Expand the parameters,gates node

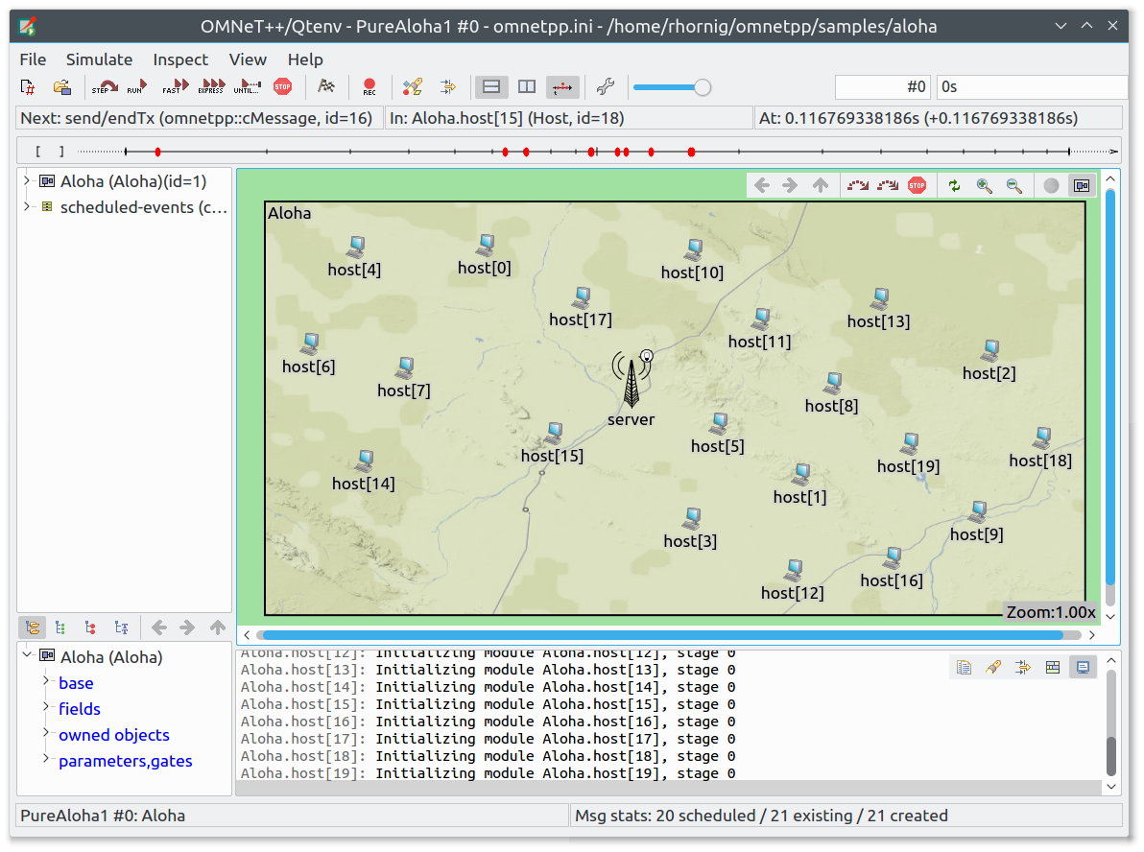(x=46, y=759)
